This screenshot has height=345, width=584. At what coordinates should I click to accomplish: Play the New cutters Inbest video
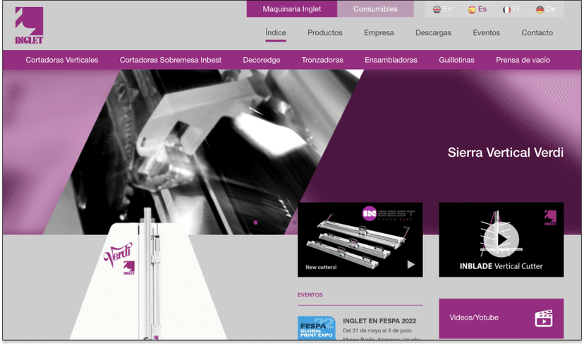click(410, 265)
